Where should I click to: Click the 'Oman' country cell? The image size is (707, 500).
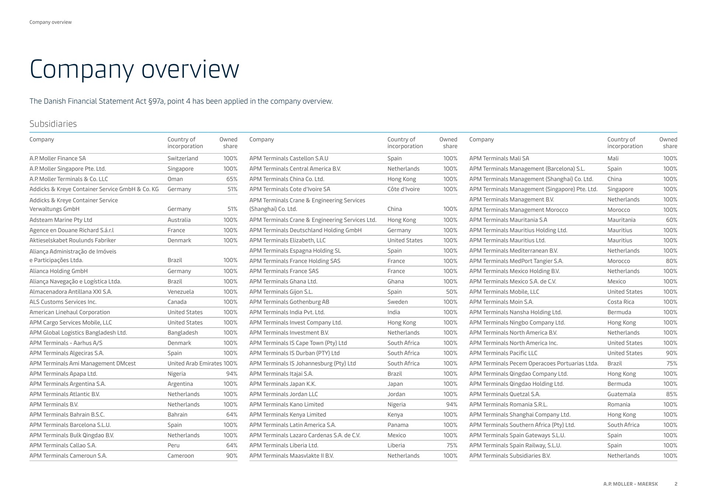click(x=175, y=179)
